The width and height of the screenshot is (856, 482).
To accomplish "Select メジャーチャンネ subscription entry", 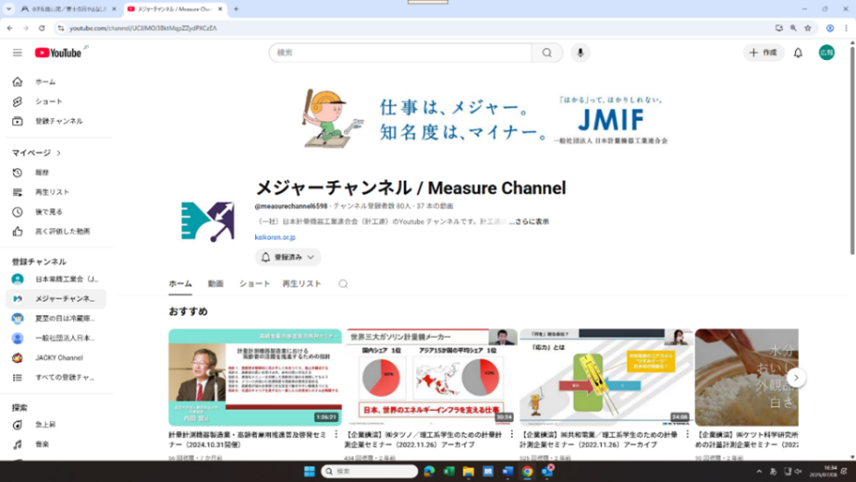I will 57,299.
